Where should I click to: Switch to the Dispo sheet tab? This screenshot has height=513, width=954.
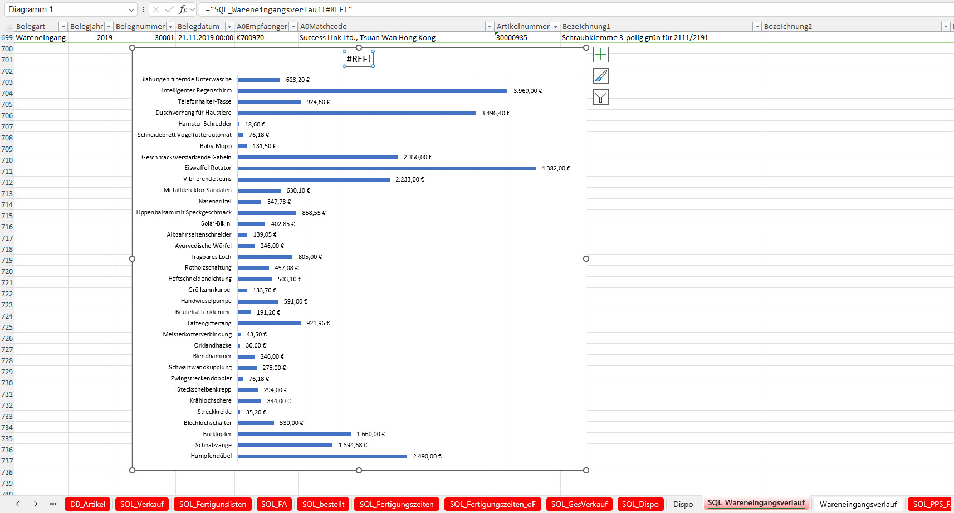click(x=683, y=504)
